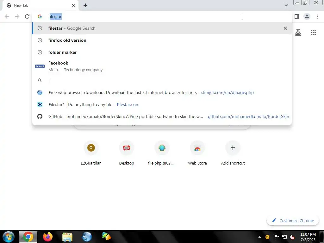Click the Action Center flag tray icon

pyautogui.click(x=277, y=237)
